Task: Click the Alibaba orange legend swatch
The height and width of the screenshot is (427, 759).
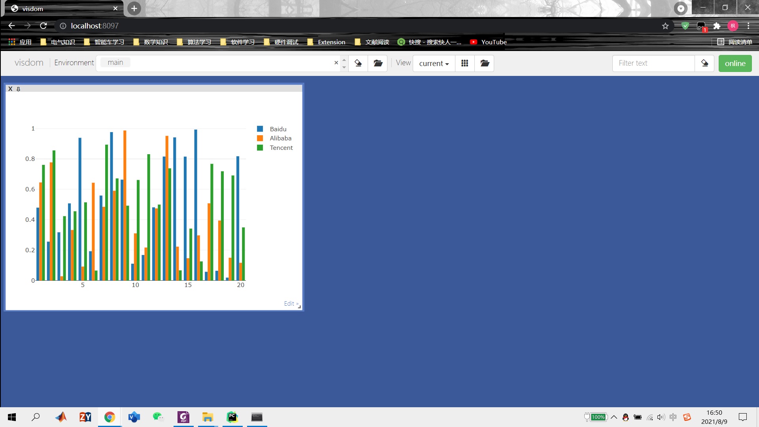Action: [x=260, y=138]
